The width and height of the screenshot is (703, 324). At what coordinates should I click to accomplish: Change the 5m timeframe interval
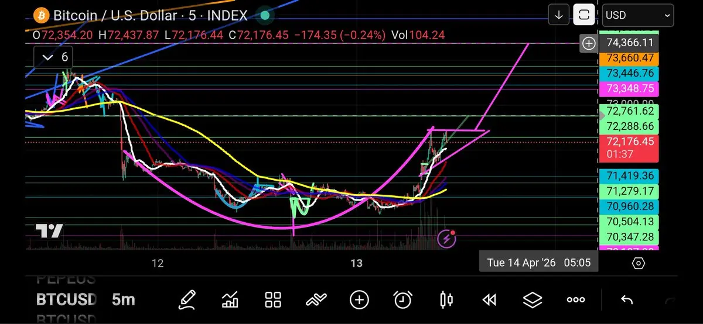(x=123, y=300)
